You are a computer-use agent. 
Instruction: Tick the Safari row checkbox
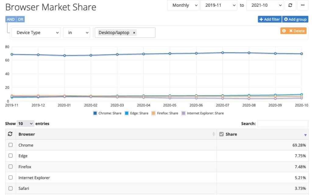tap(11, 188)
